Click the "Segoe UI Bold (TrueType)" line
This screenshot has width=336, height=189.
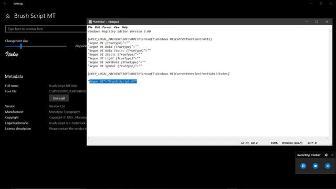click(x=113, y=47)
